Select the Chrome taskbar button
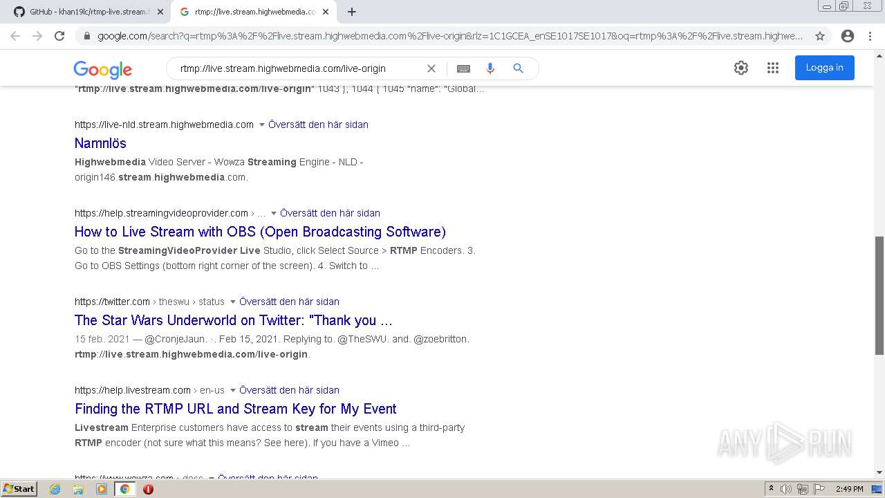Screen dimensions: 885x498 pos(124,489)
